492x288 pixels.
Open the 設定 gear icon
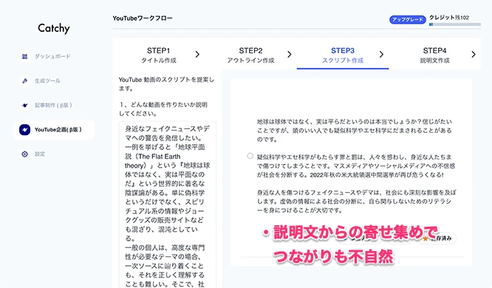pyautogui.click(x=24, y=154)
